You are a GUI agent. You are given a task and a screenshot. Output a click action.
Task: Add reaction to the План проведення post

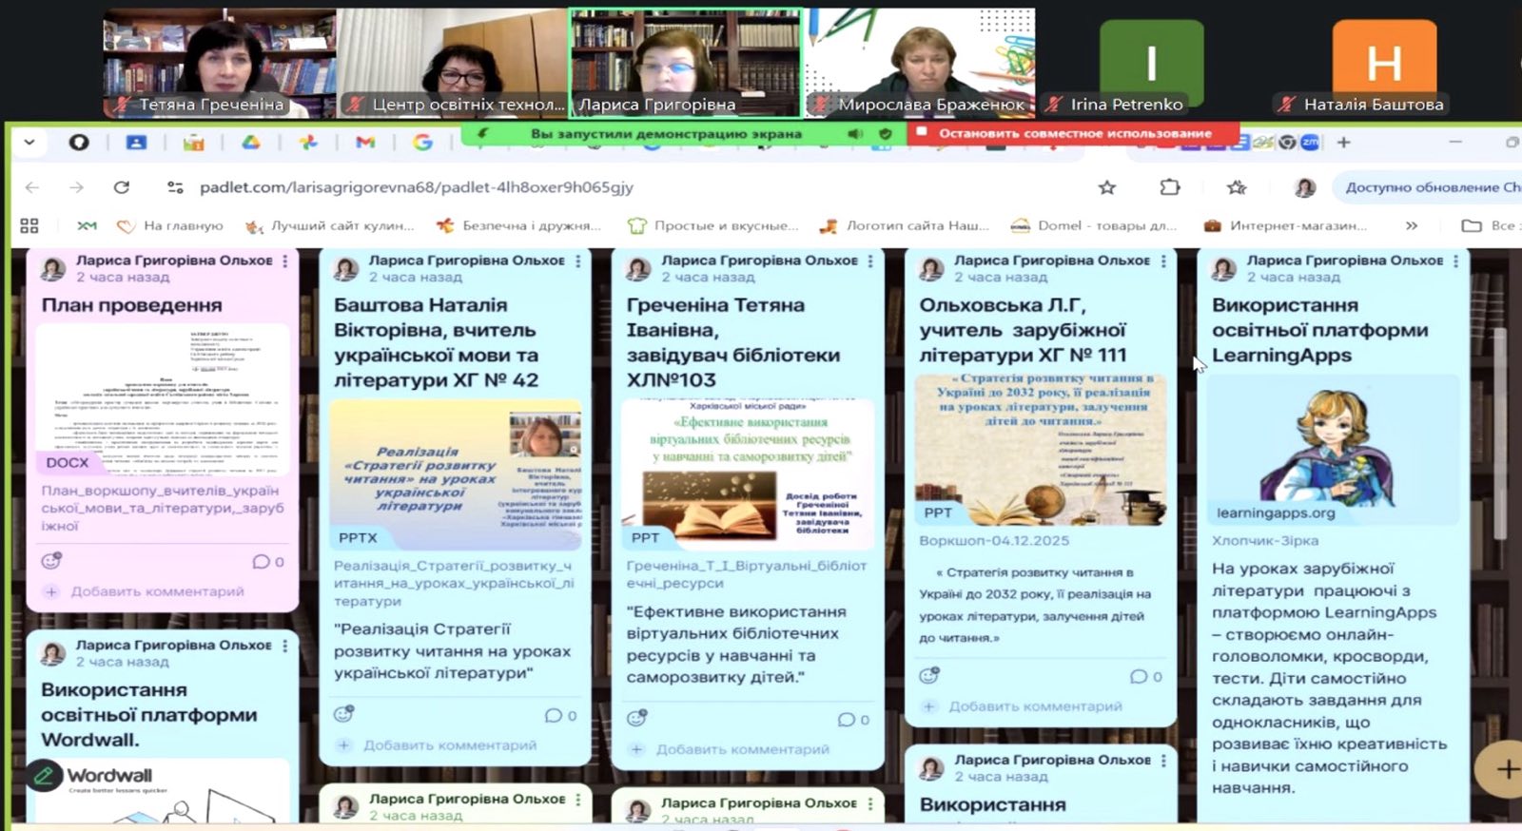point(51,561)
